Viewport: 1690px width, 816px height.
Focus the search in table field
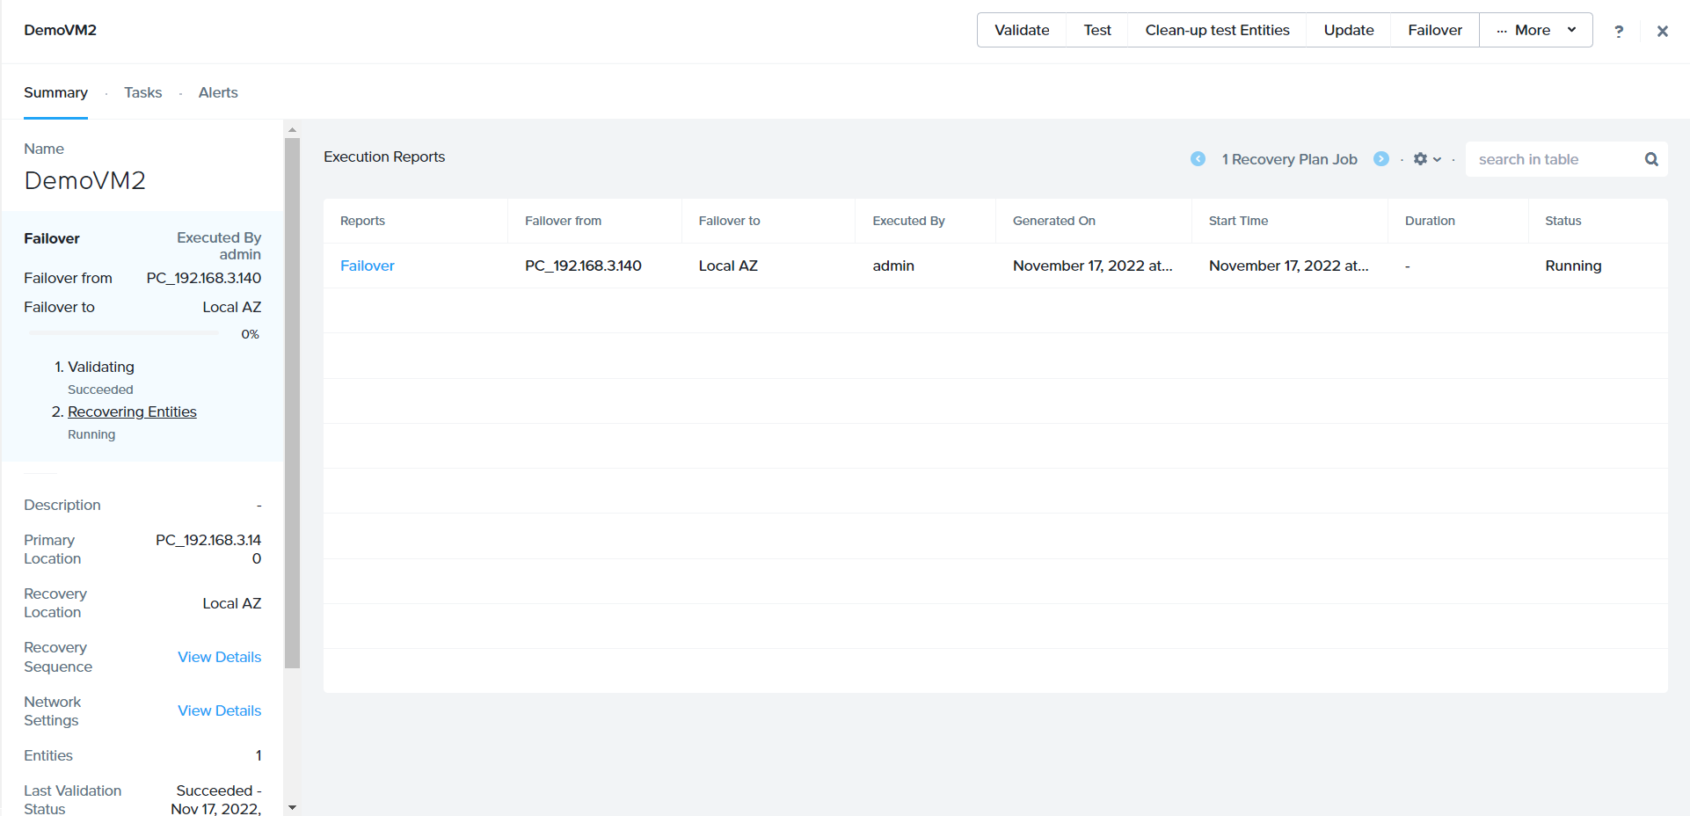click(x=1552, y=159)
